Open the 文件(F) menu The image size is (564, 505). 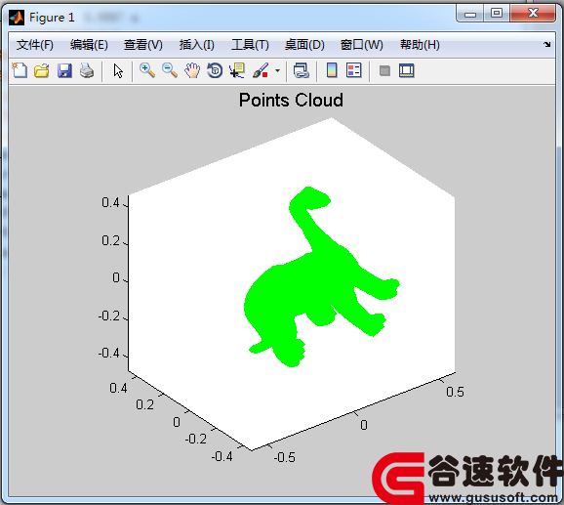pos(35,45)
